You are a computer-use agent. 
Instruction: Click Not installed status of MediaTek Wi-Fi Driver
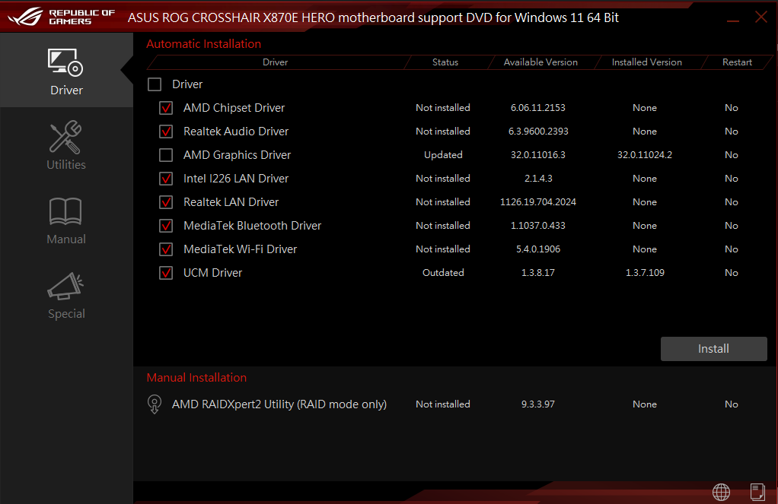point(442,249)
